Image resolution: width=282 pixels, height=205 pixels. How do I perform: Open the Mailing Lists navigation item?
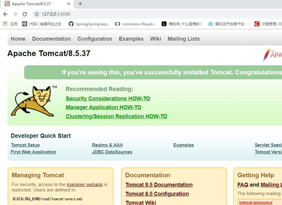click(184, 39)
